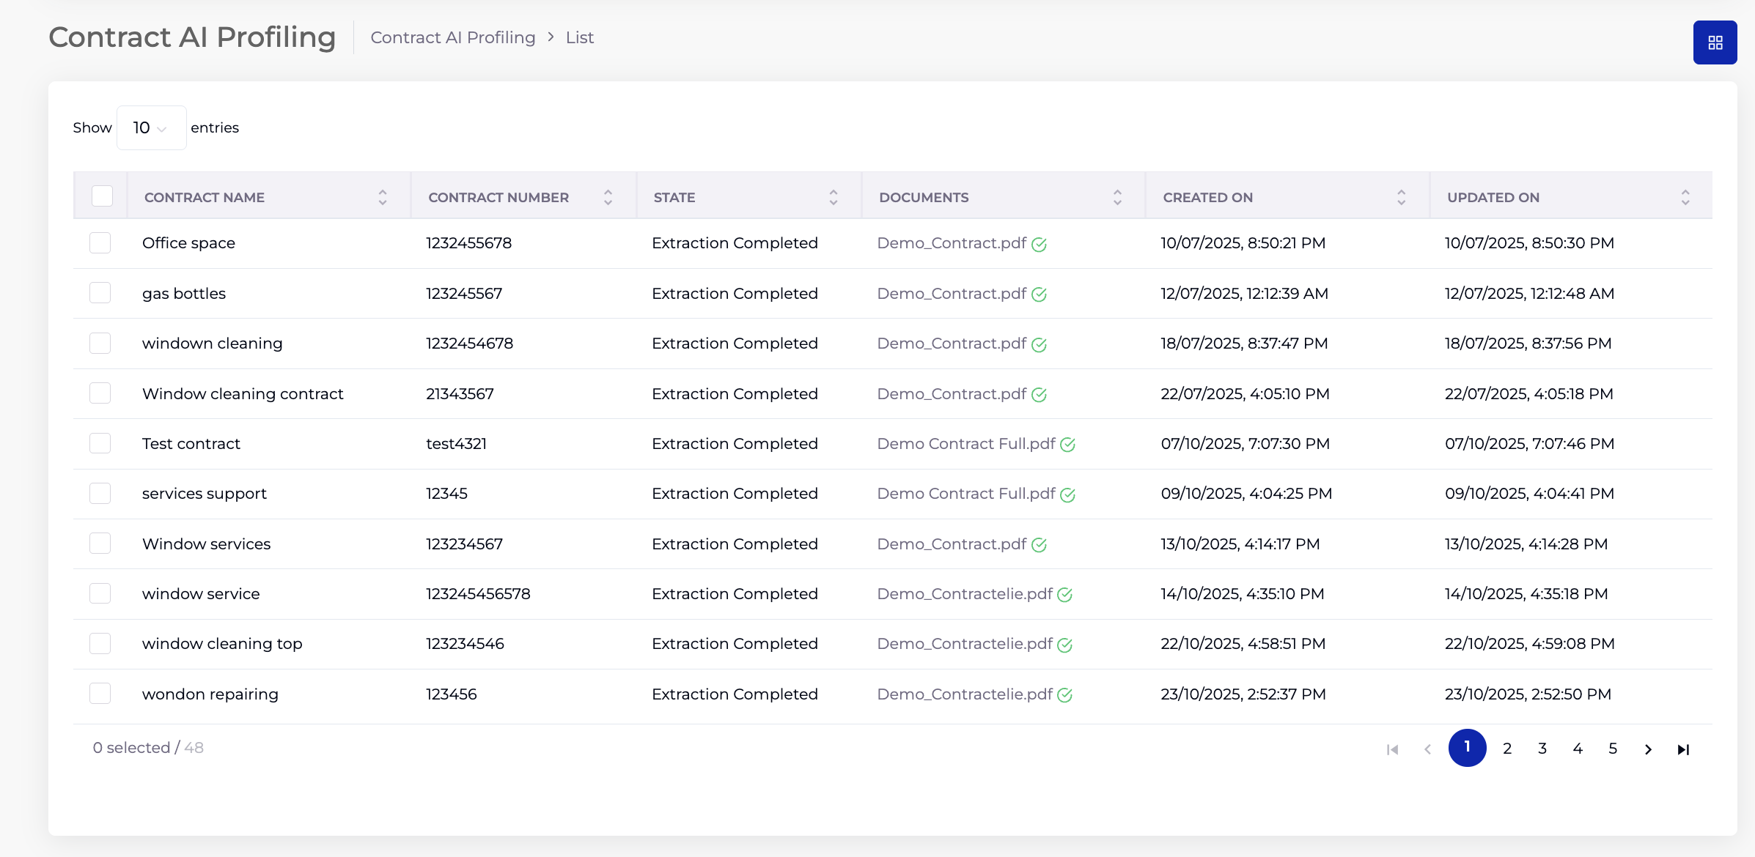Sort by State column arrows

834,197
